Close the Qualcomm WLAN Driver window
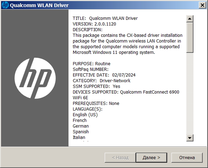Screen dimensions: 208x168 point(202,5)
